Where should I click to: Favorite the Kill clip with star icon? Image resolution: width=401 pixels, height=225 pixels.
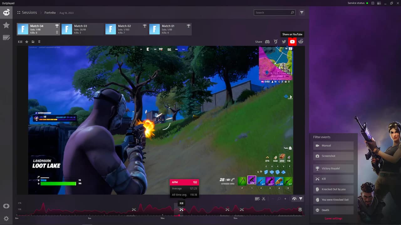click(27, 42)
